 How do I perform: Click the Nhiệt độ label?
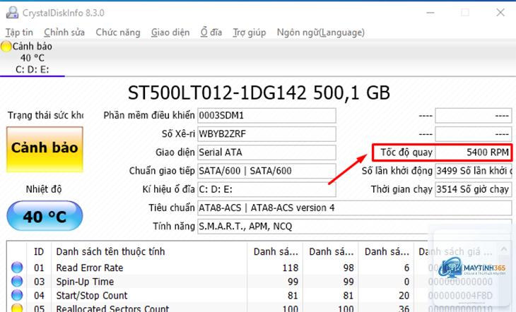[x=44, y=189]
